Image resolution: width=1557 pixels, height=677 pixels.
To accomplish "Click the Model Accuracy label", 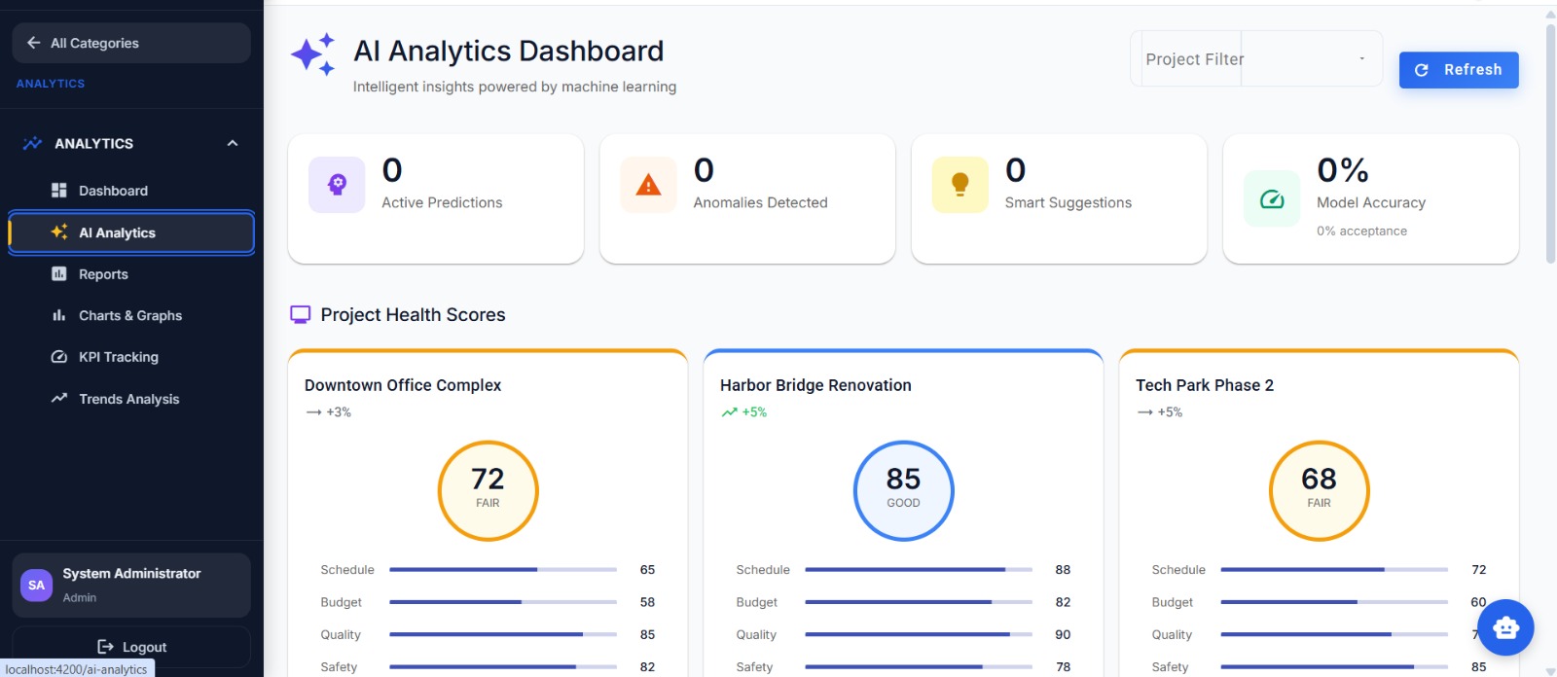I will click(x=1371, y=202).
